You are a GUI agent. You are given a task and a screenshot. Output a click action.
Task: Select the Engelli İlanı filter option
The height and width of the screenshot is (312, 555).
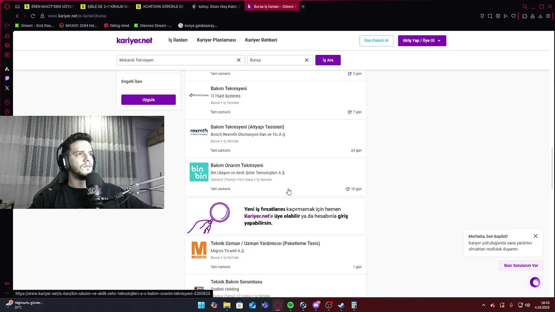132,81
